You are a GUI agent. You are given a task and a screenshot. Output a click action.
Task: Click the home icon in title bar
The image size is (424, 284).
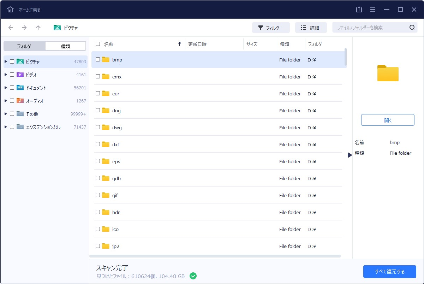coord(10,10)
